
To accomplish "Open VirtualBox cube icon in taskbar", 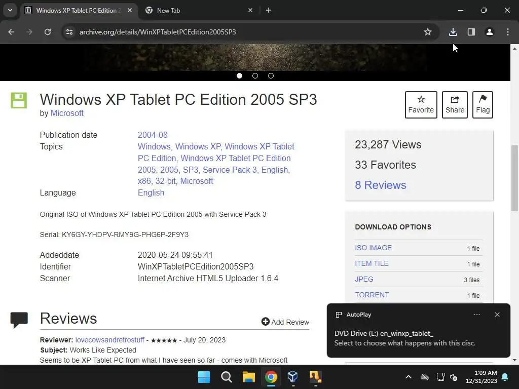I will (x=293, y=377).
